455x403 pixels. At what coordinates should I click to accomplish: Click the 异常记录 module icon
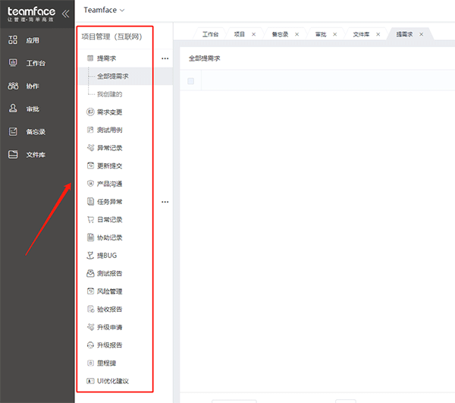pyautogui.click(x=90, y=147)
